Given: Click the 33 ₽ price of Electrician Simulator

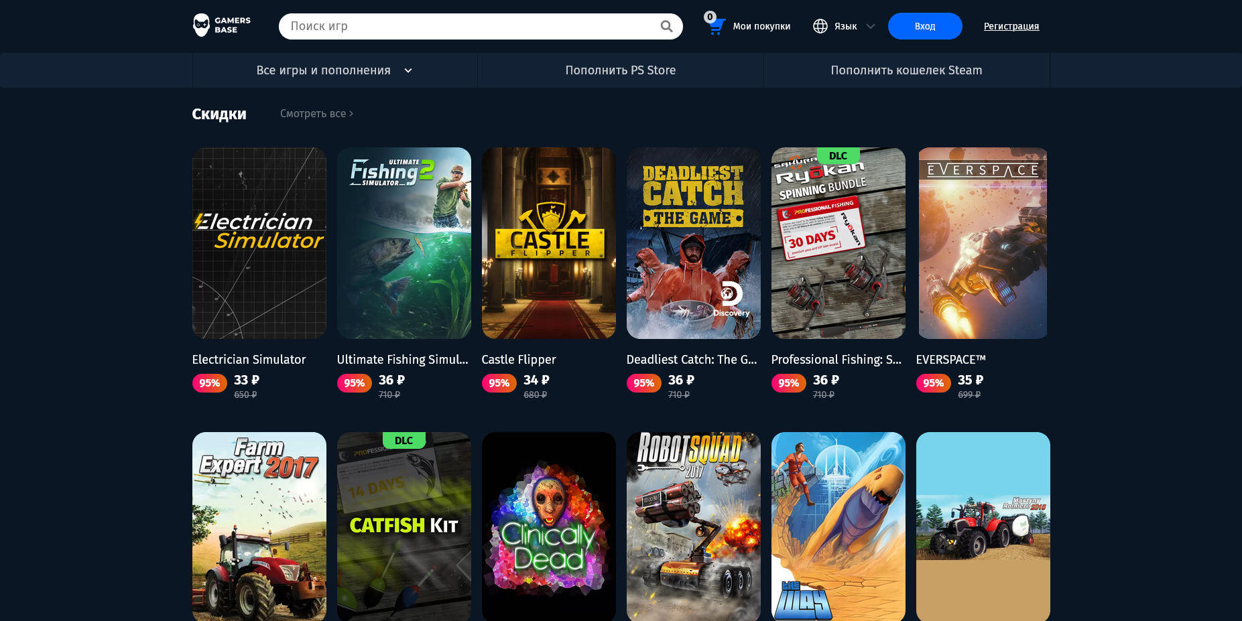Looking at the screenshot, I should 247,380.
